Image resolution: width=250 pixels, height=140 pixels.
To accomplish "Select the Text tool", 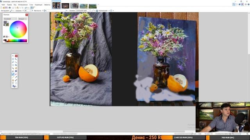I will [13, 83].
